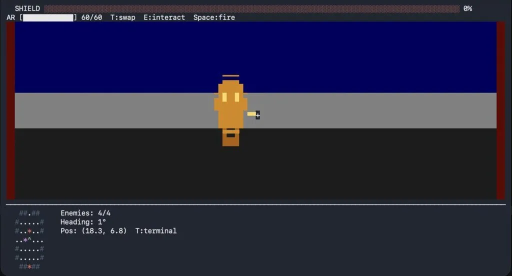Click the purple asterisk on the minimap

25,240
